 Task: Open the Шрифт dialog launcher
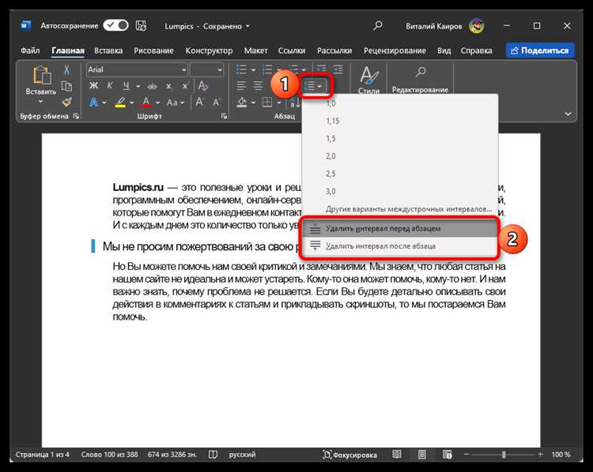225,116
